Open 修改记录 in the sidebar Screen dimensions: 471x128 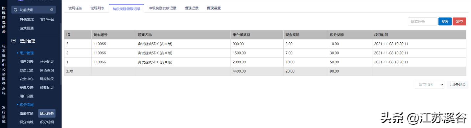47,88
